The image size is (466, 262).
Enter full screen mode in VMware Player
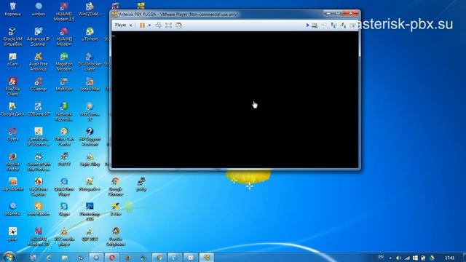pos(168,25)
